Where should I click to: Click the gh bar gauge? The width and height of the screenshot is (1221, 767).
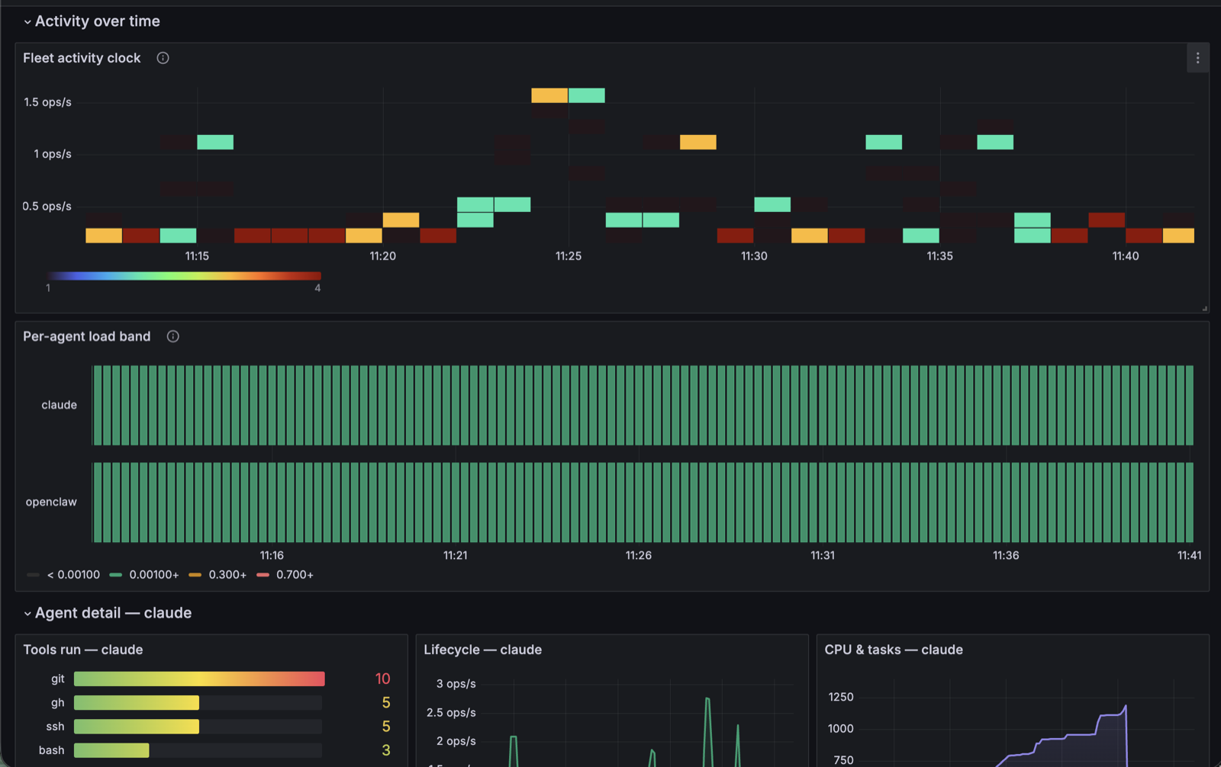198,703
